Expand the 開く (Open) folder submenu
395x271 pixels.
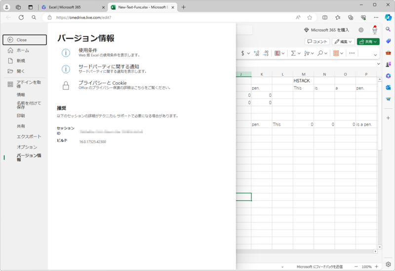(20, 71)
